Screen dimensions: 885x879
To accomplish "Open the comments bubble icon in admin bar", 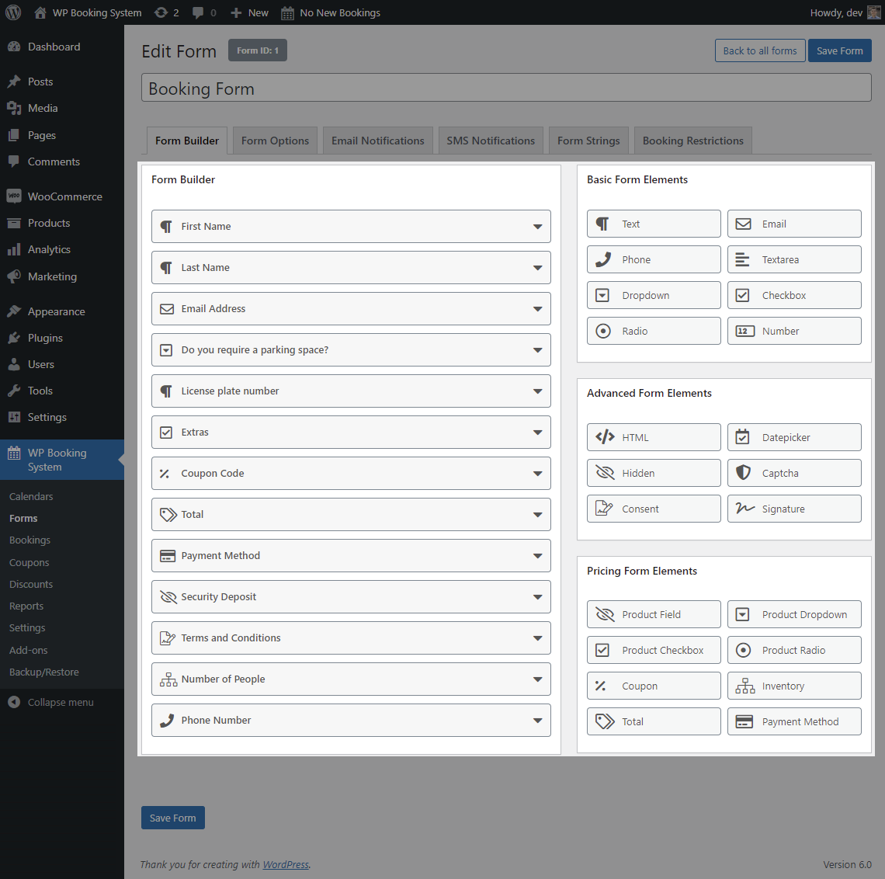I will point(197,12).
